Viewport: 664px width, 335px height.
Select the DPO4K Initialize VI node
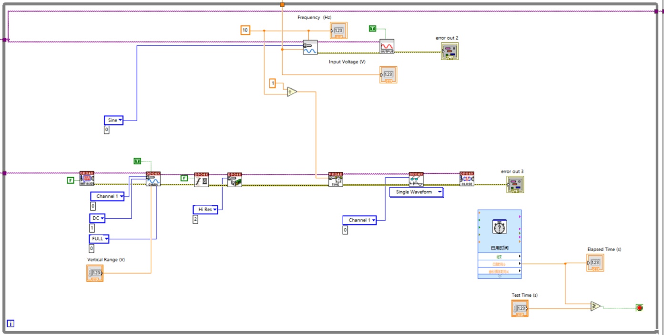click(x=87, y=179)
